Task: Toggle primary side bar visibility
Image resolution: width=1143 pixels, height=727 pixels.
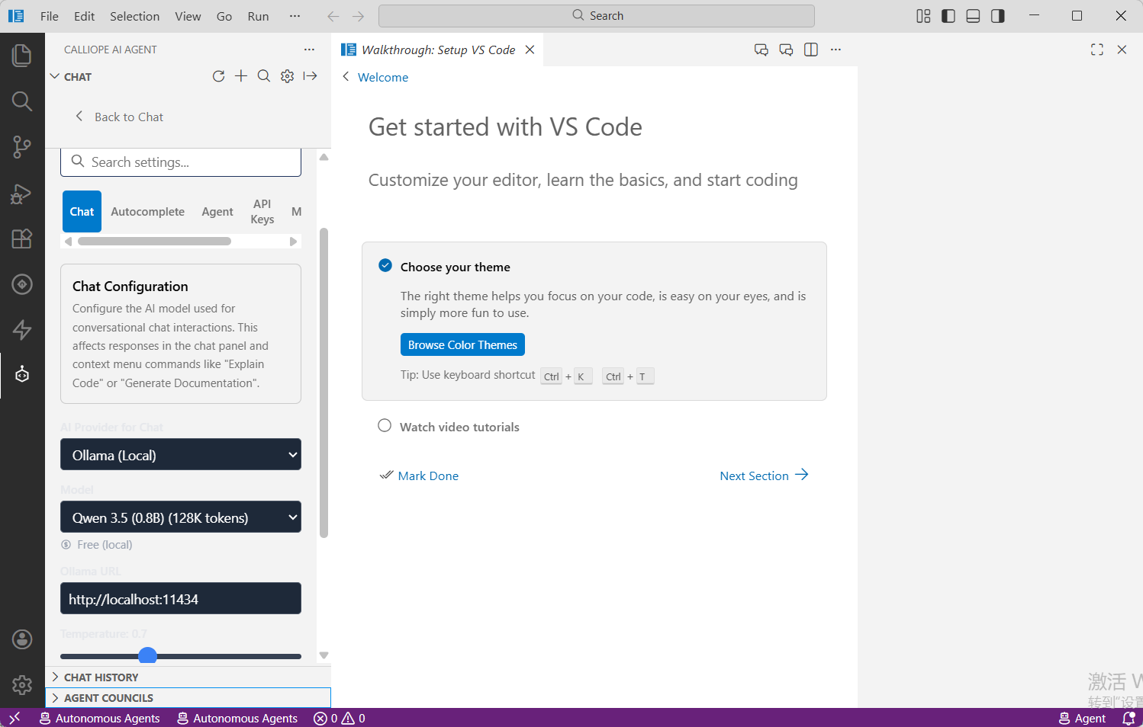Action: 948,16
